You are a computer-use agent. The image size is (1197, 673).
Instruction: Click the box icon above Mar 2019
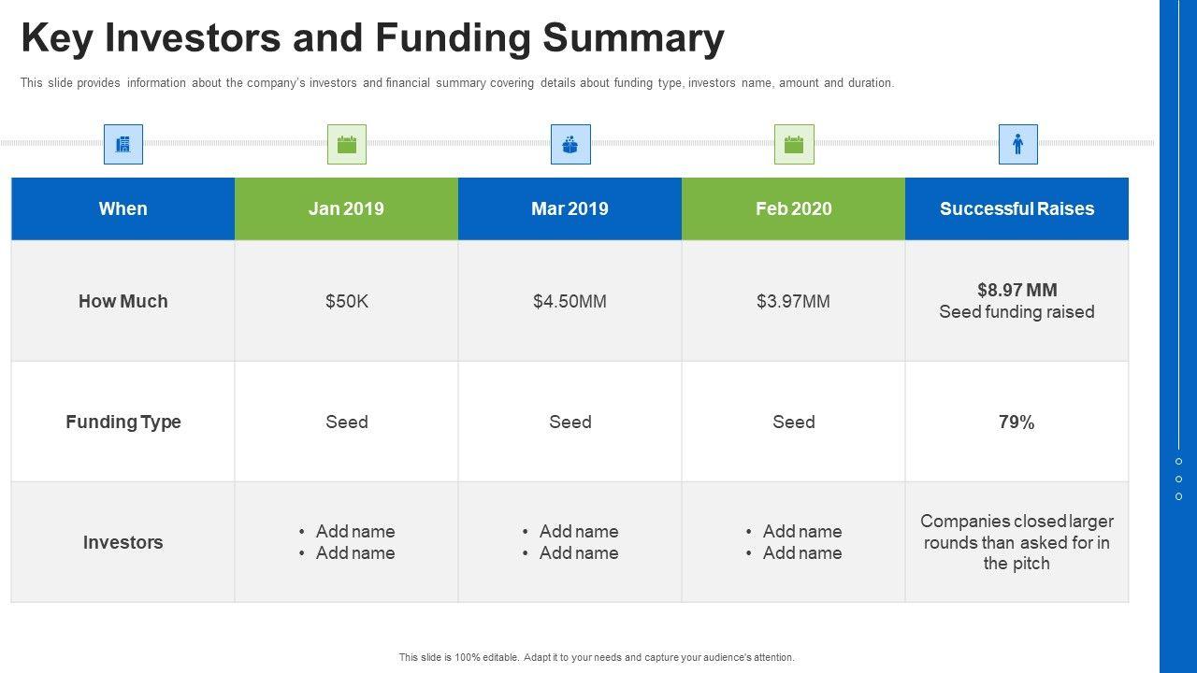pos(570,145)
